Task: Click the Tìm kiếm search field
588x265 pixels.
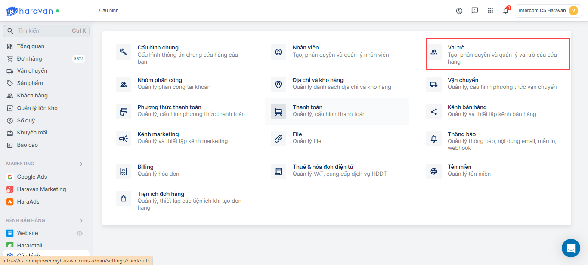Action: click(43, 31)
